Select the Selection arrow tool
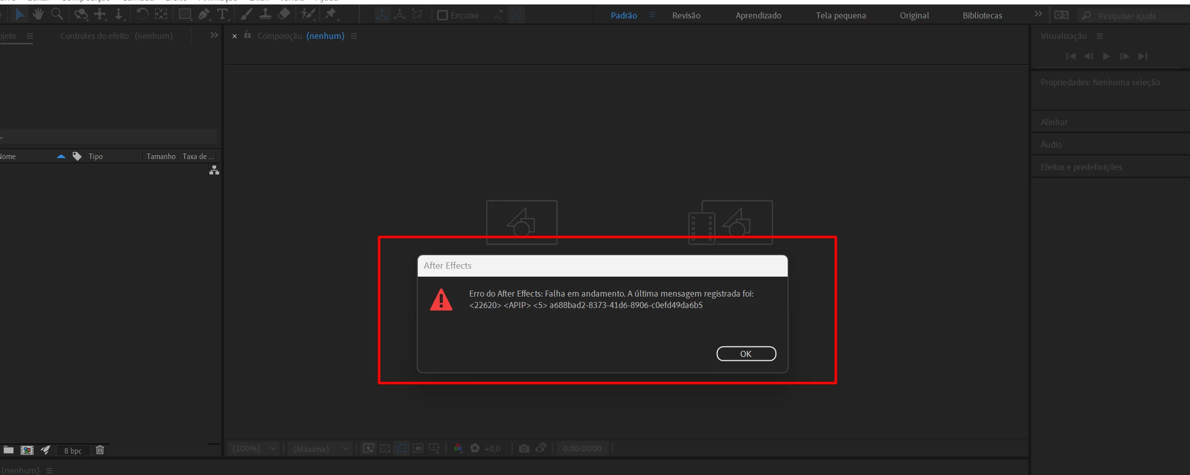Image resolution: width=1190 pixels, height=475 pixels. point(19,14)
